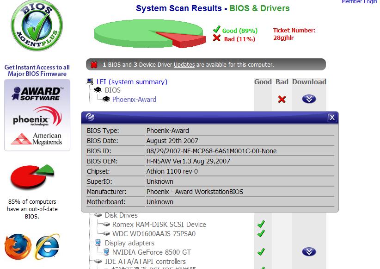
Task: Click the Internet Explorer browser icon
Action: (x=47, y=246)
